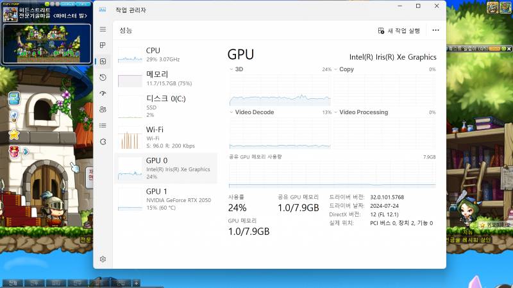Open the 3D engine graph dropdown
Viewport: 513px width, 288px height.
(x=231, y=69)
